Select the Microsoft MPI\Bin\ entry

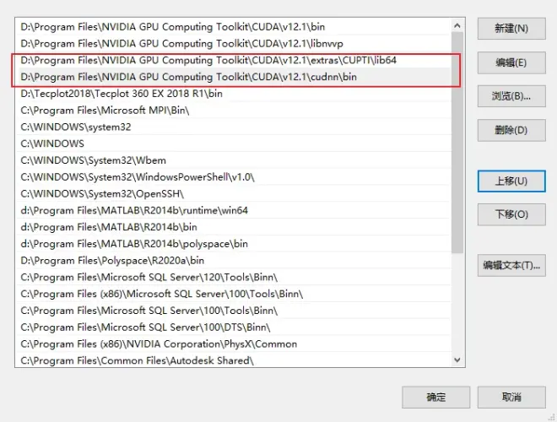point(233,111)
